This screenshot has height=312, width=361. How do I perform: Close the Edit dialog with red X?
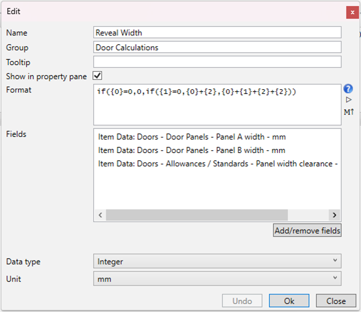click(x=352, y=13)
